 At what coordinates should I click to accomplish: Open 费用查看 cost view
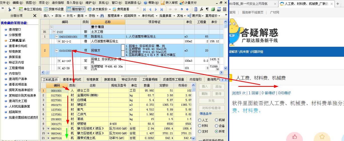(121, 9)
